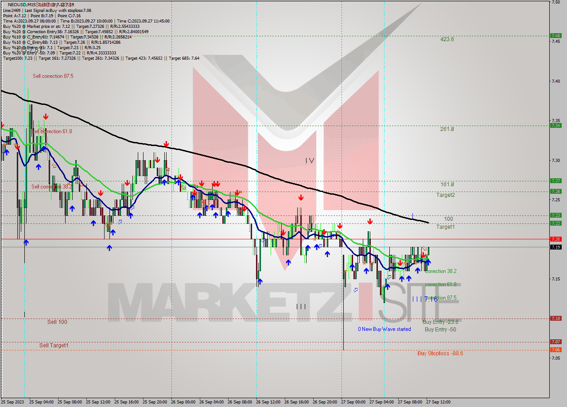Click the green 7.46 price tag
Screen dimensions: 567x407
click(x=555, y=35)
